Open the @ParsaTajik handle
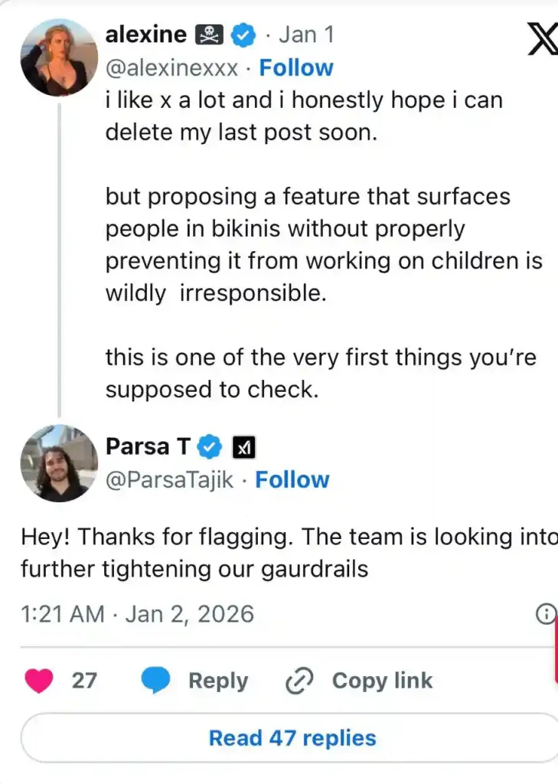This screenshot has width=558, height=784. pyautogui.click(x=170, y=480)
